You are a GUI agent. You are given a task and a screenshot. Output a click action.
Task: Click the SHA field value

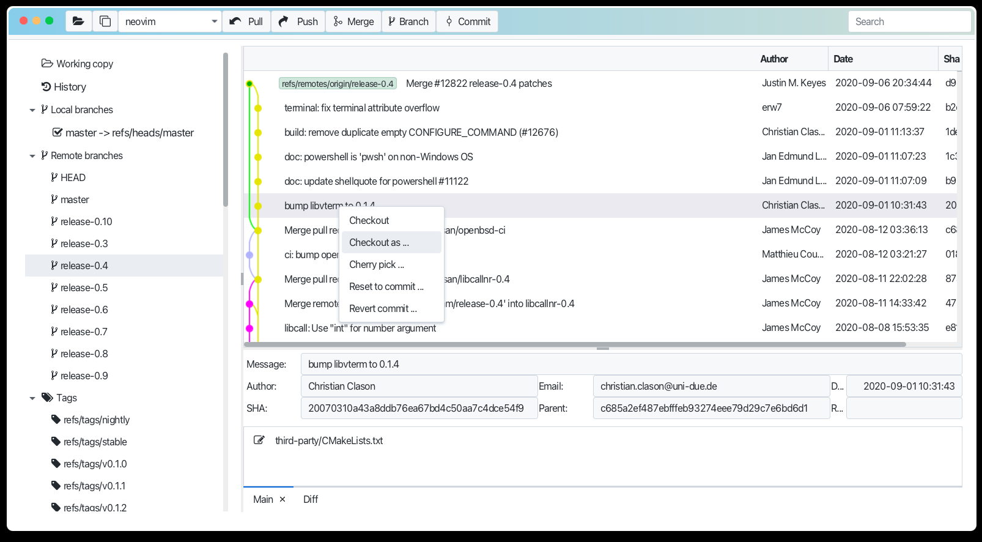coord(419,408)
